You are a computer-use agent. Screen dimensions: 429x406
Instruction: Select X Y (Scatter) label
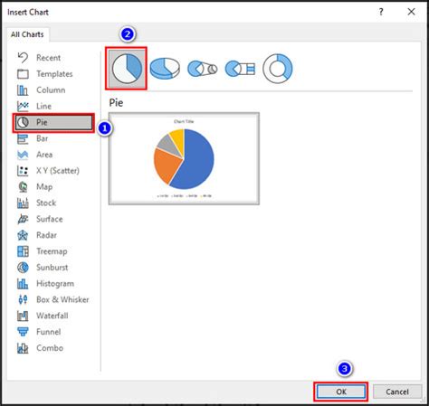tap(58, 171)
